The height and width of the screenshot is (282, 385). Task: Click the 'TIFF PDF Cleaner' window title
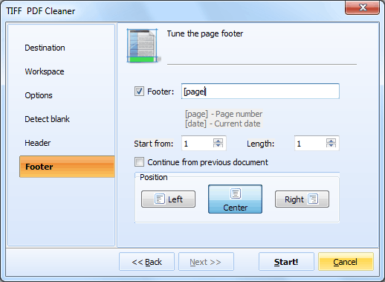click(x=41, y=11)
